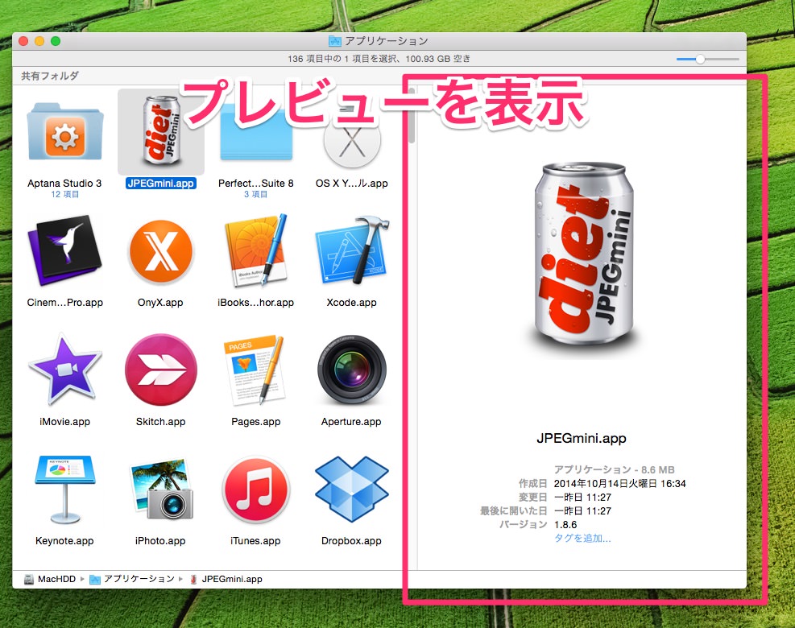Open the Perfect...Suite 8 folder icon
Screen dimensions: 795x628
point(256,133)
